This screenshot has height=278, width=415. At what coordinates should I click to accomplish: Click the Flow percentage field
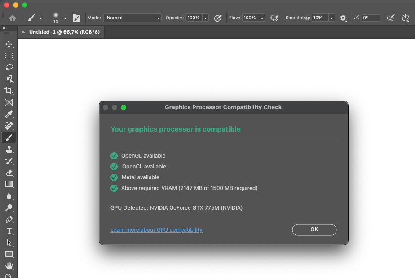[250, 18]
